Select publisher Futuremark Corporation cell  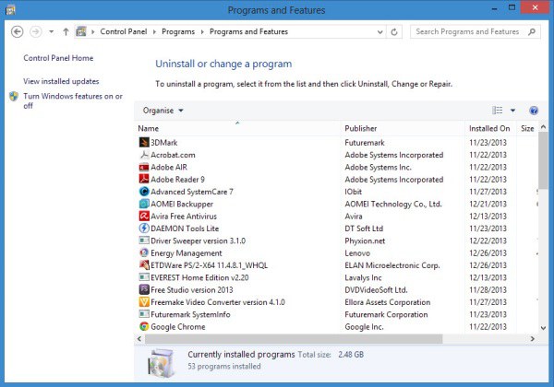point(386,314)
